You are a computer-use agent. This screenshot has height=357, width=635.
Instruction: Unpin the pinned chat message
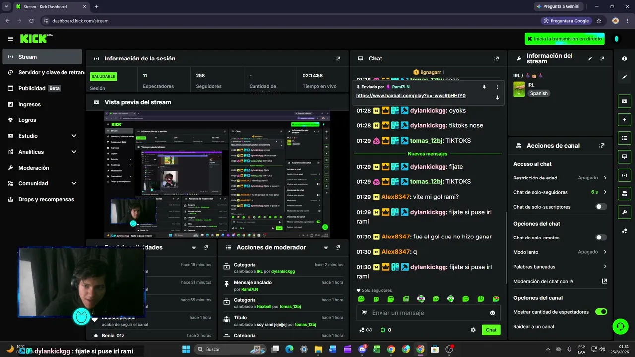(484, 87)
